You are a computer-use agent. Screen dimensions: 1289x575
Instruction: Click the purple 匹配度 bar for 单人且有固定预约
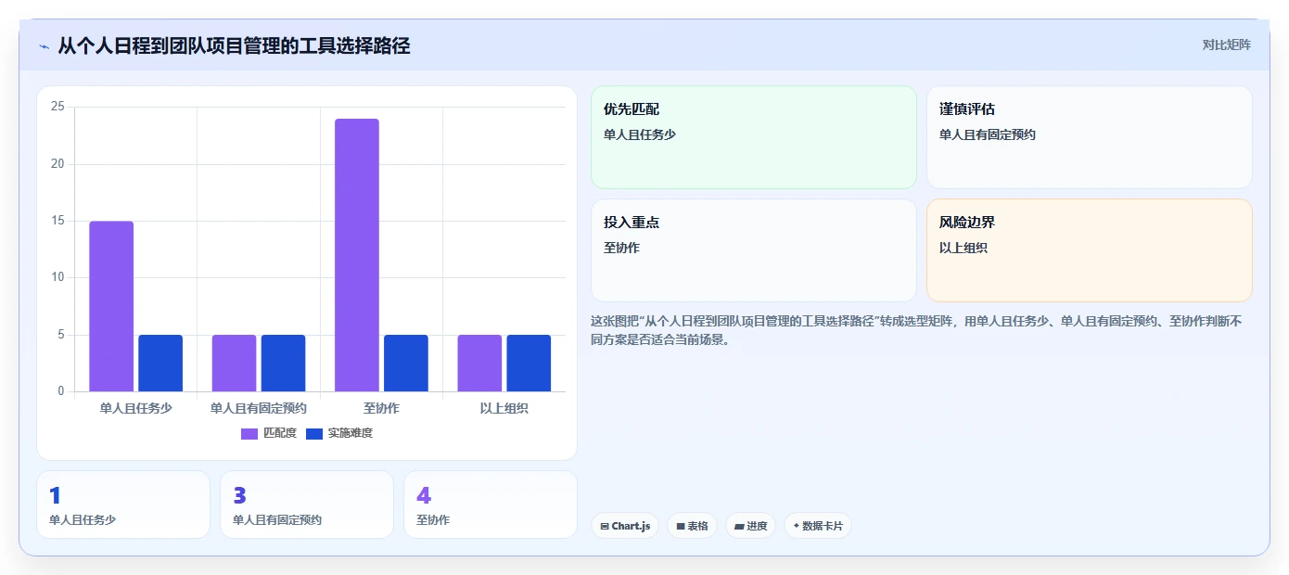pos(234,363)
